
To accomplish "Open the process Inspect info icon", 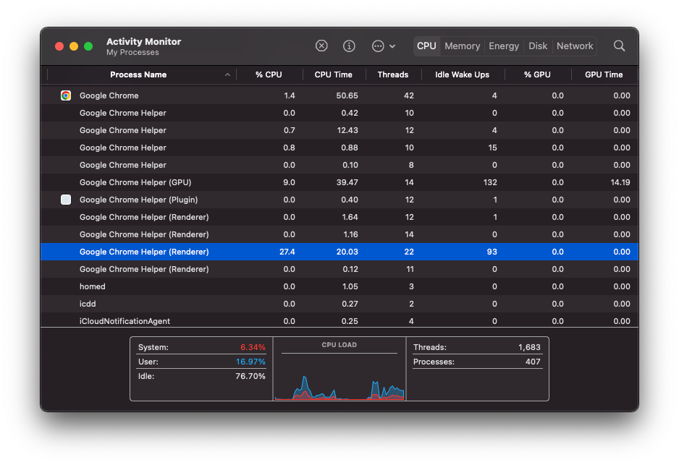I will pyautogui.click(x=349, y=46).
